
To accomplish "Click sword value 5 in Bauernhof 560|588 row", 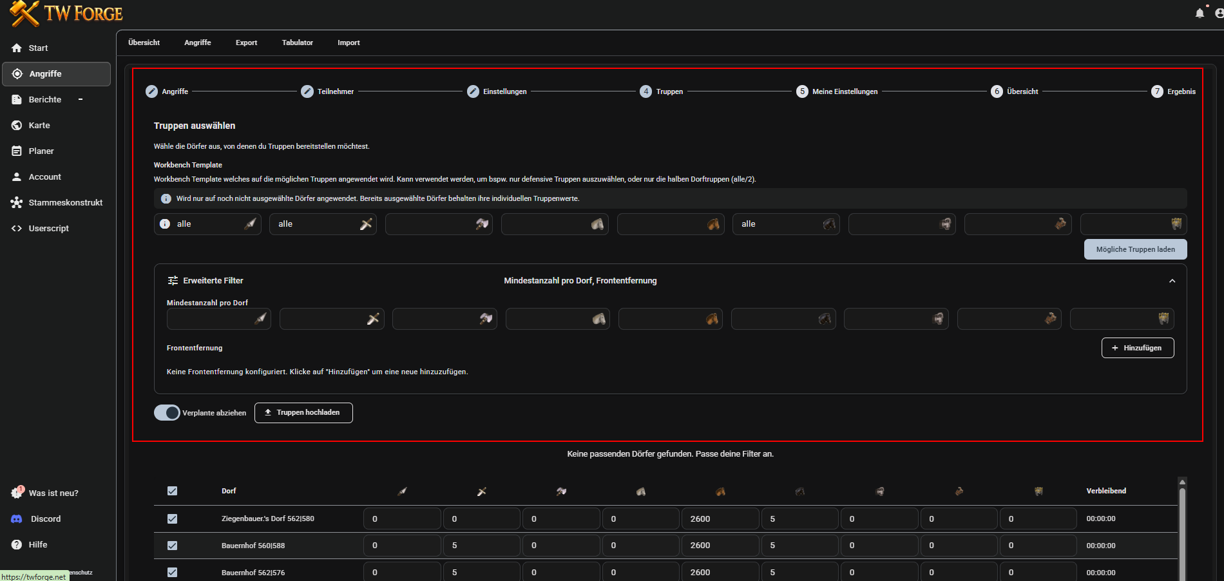I will 482,546.
